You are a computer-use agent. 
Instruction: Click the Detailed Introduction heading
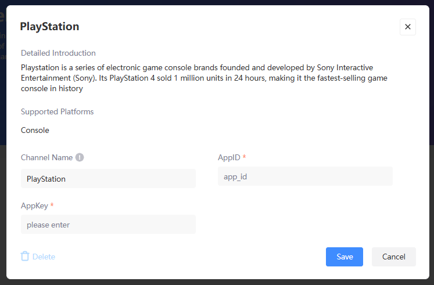[58, 53]
